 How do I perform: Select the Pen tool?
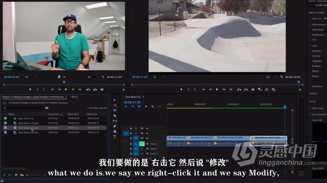pyautogui.click(x=115, y=126)
